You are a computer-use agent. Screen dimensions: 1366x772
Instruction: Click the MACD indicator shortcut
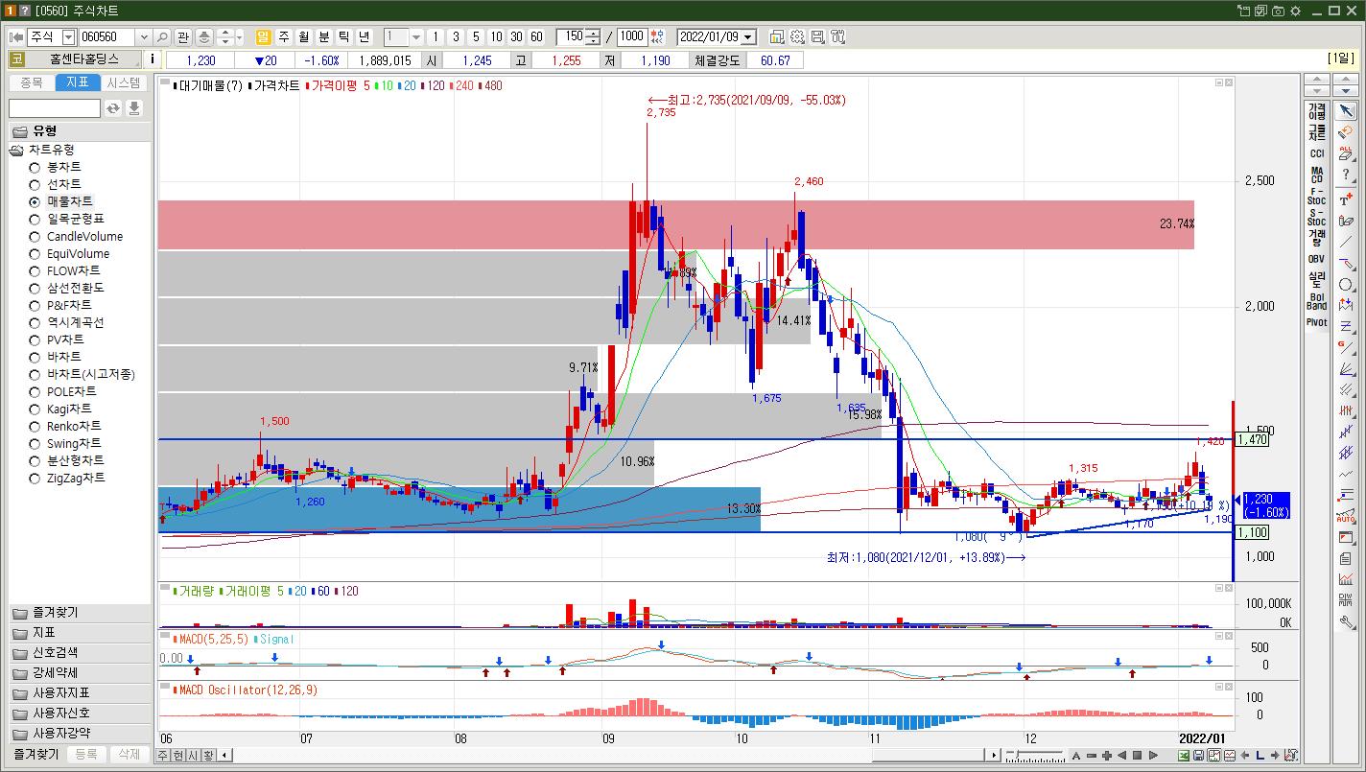[x=1317, y=175]
